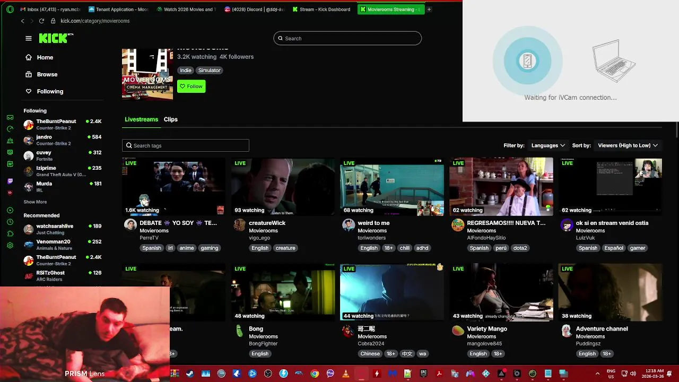Click the anime tag under DEBATE stream
Screen dimensions: 679x382
[x=187, y=248]
